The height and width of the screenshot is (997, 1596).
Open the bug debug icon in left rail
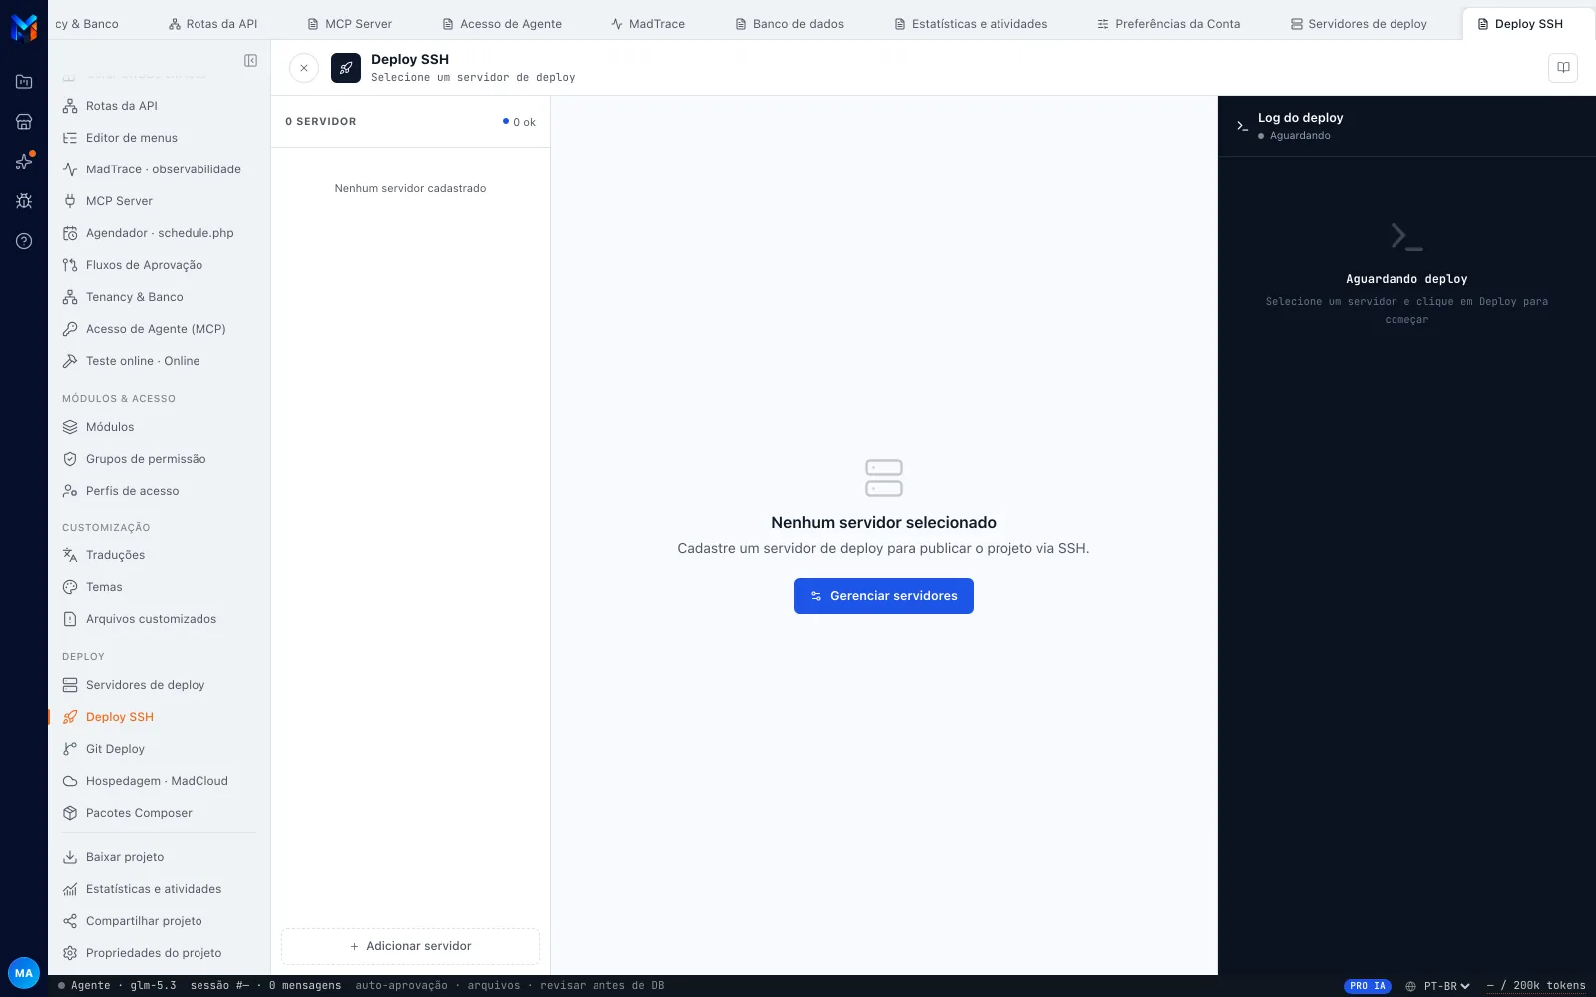(24, 201)
